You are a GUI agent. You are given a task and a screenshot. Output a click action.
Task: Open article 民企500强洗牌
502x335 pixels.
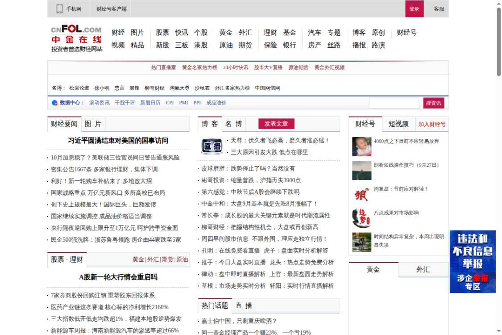[116, 240]
